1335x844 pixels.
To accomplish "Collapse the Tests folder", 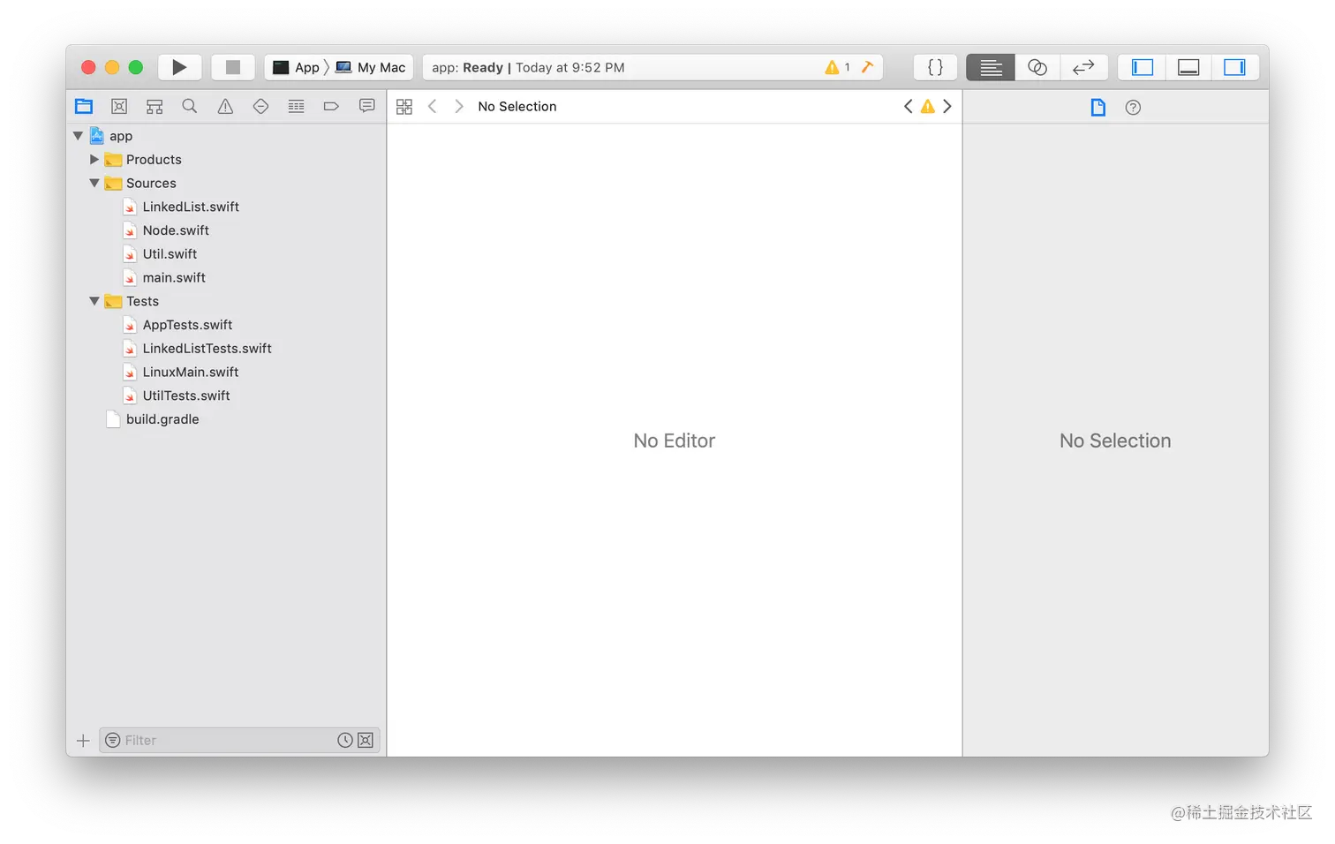I will tap(94, 301).
